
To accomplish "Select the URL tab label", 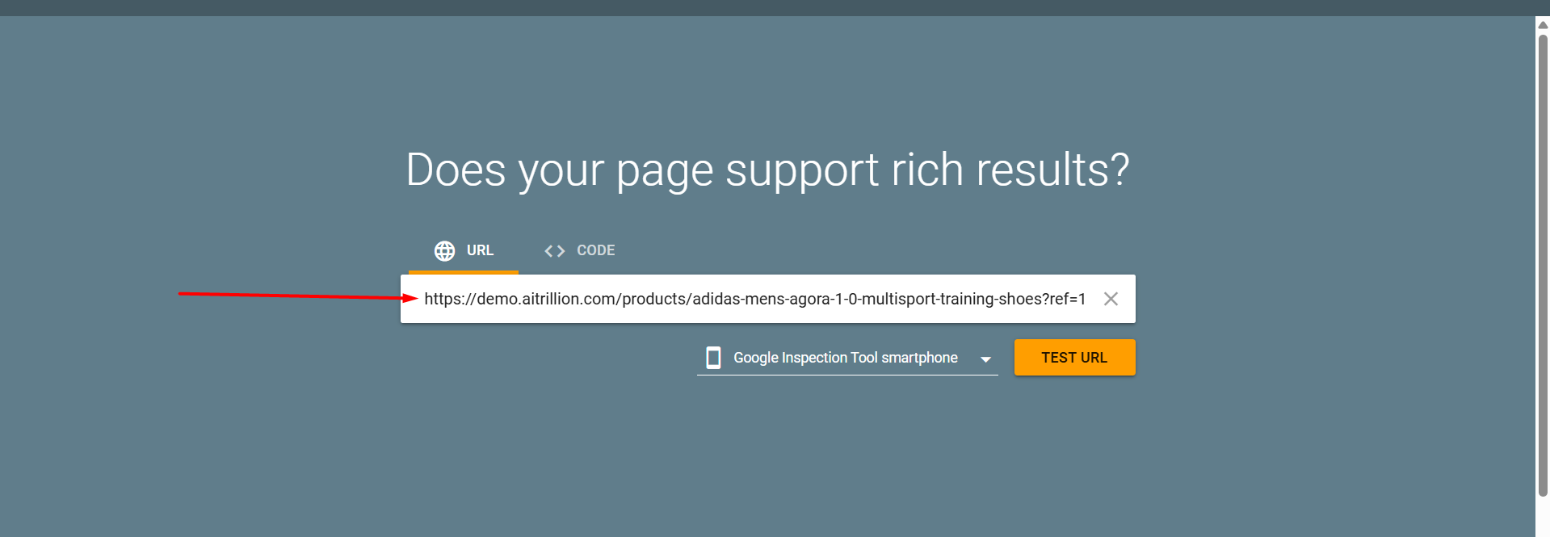I will coord(480,250).
